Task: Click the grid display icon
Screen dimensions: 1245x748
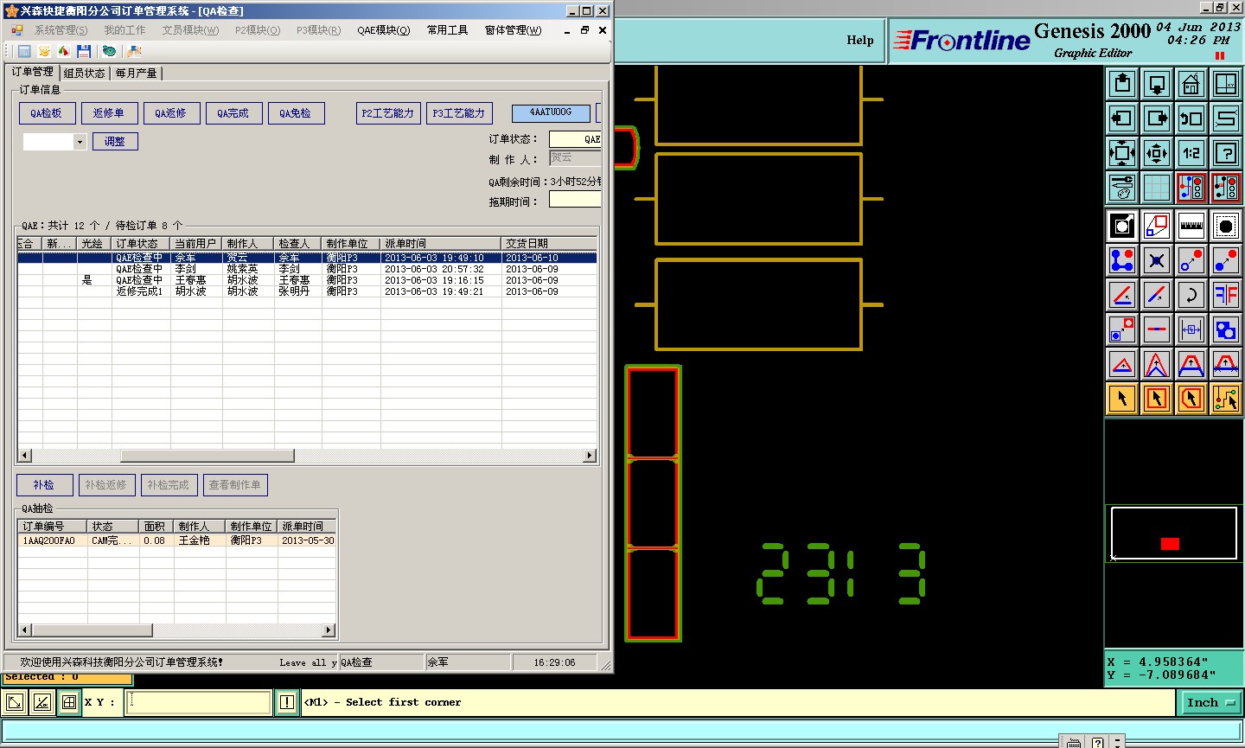Action: pos(1157,188)
